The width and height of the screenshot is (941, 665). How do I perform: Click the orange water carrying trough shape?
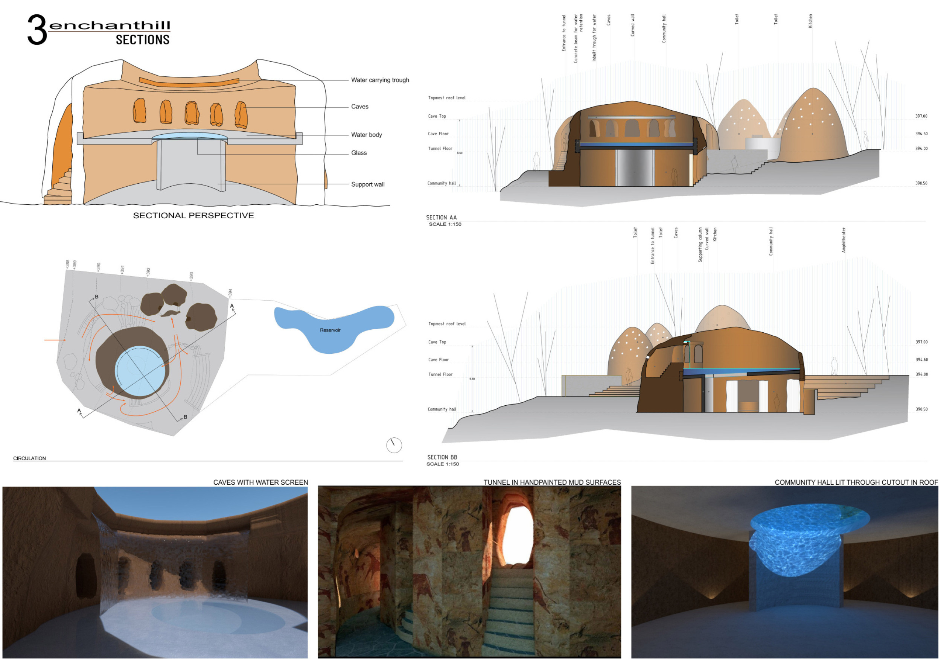point(189,82)
